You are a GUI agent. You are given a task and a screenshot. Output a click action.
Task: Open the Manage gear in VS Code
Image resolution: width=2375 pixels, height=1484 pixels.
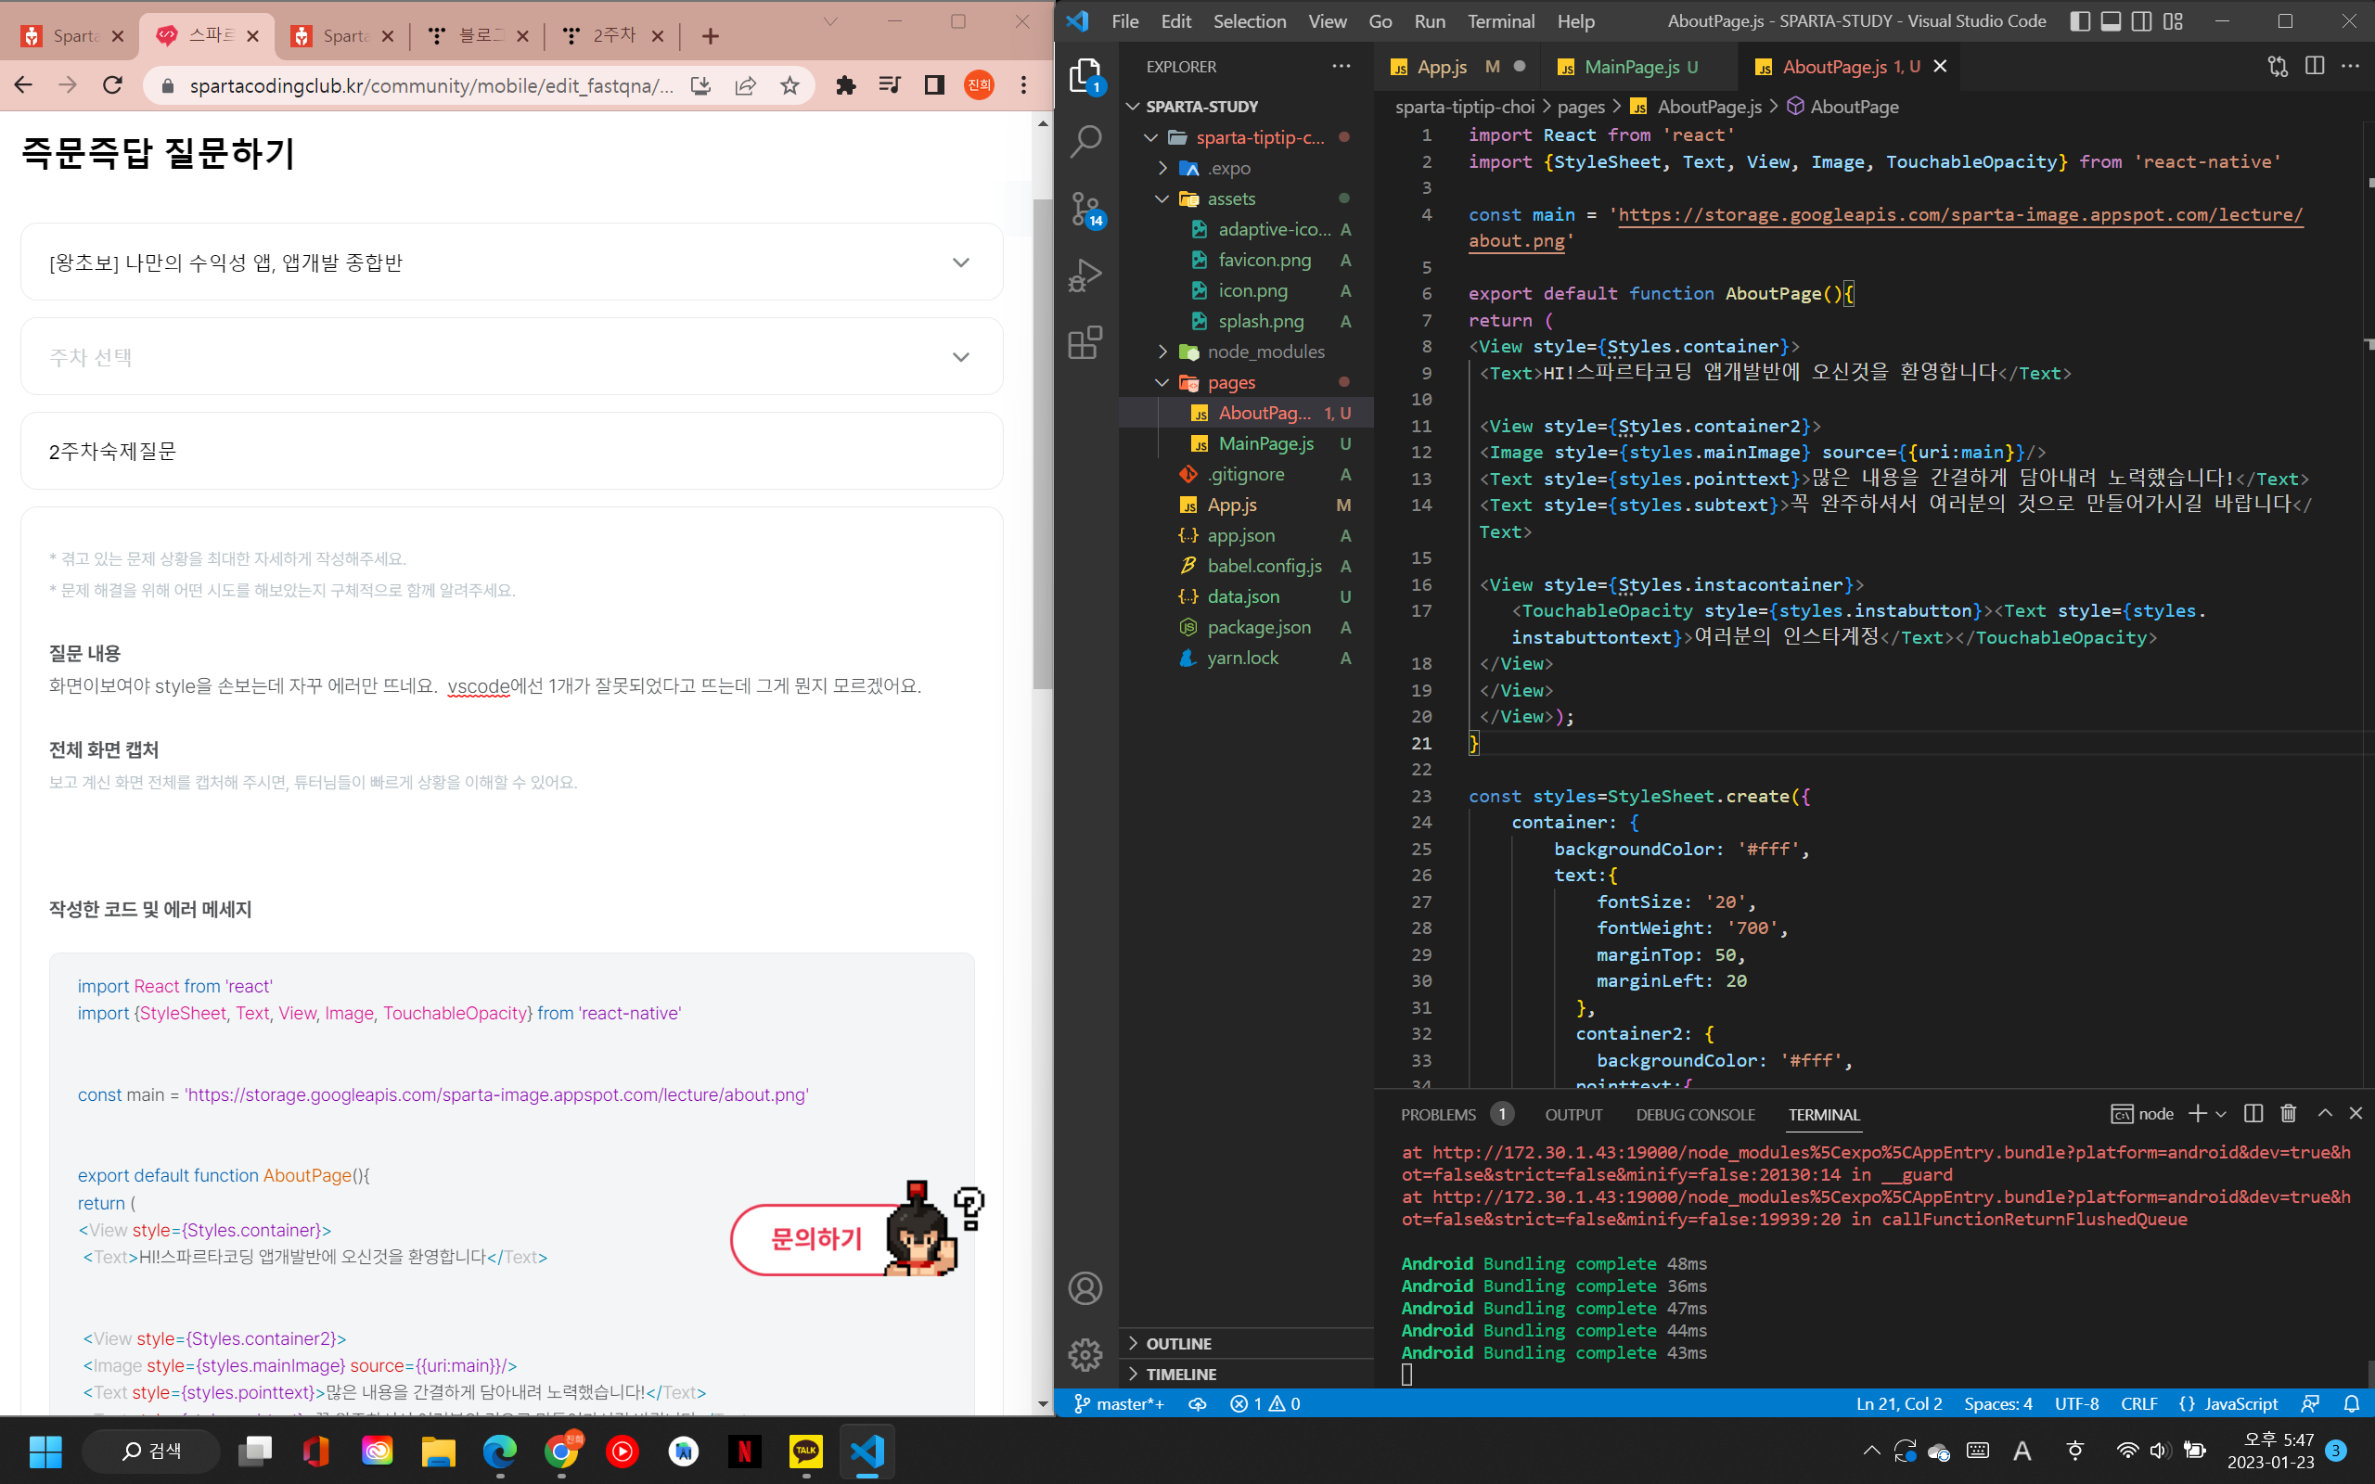[x=1085, y=1354]
